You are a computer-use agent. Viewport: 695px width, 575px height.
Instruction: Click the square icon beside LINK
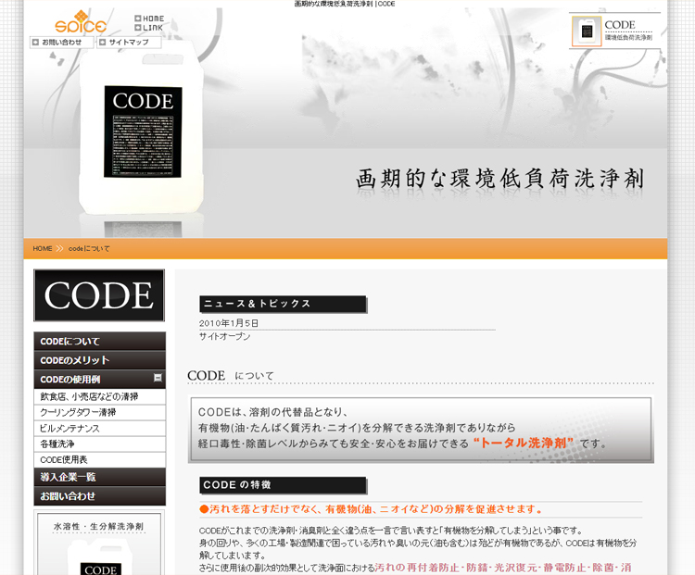[138, 28]
